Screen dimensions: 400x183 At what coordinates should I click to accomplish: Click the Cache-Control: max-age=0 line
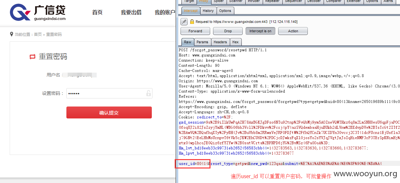coord(206,71)
